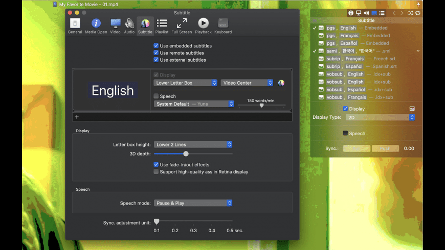The width and height of the screenshot is (445, 250).
Task: Click the file icon beside My Favorite Movie title
Action: [x=55, y=4]
